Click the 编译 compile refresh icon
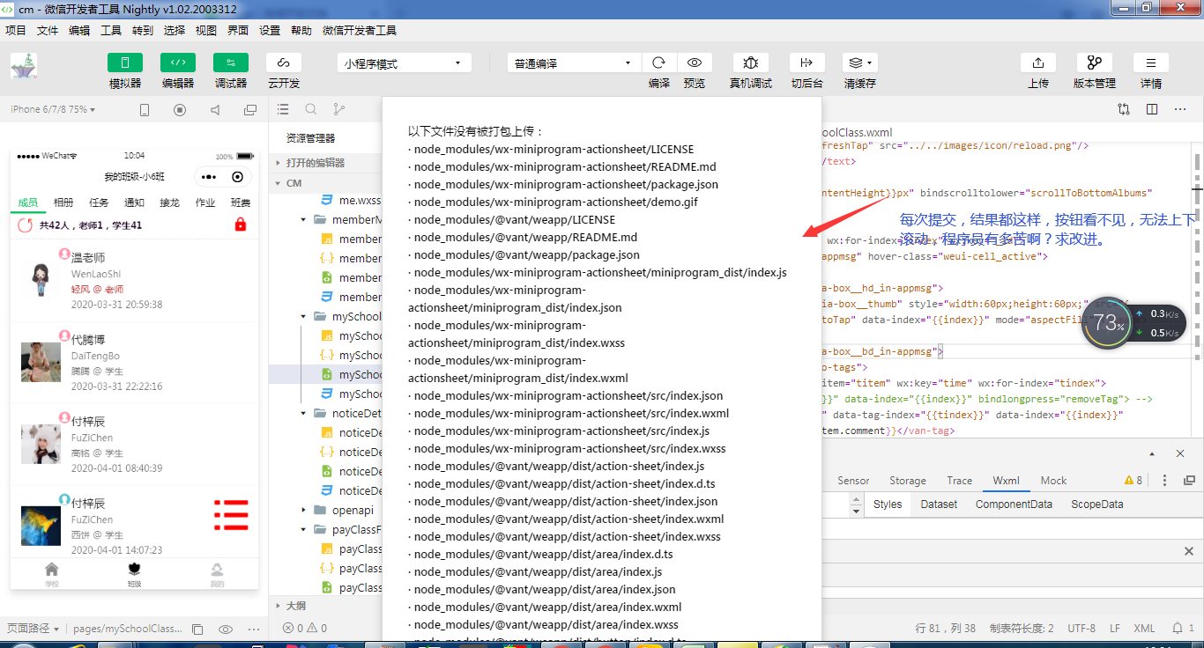This screenshot has width=1204, height=648. pyautogui.click(x=659, y=63)
